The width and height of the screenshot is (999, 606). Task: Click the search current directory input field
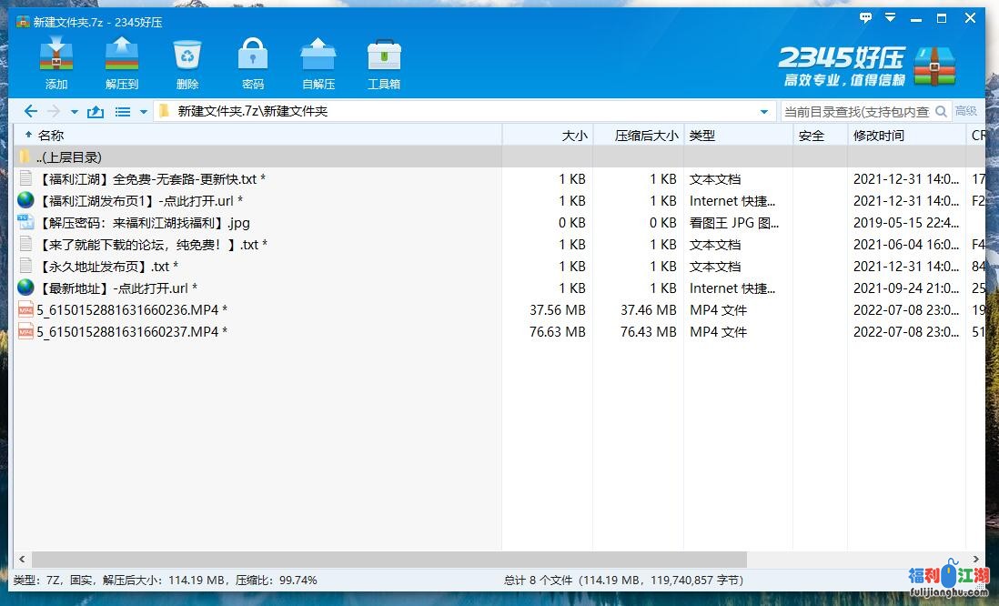[x=856, y=111]
